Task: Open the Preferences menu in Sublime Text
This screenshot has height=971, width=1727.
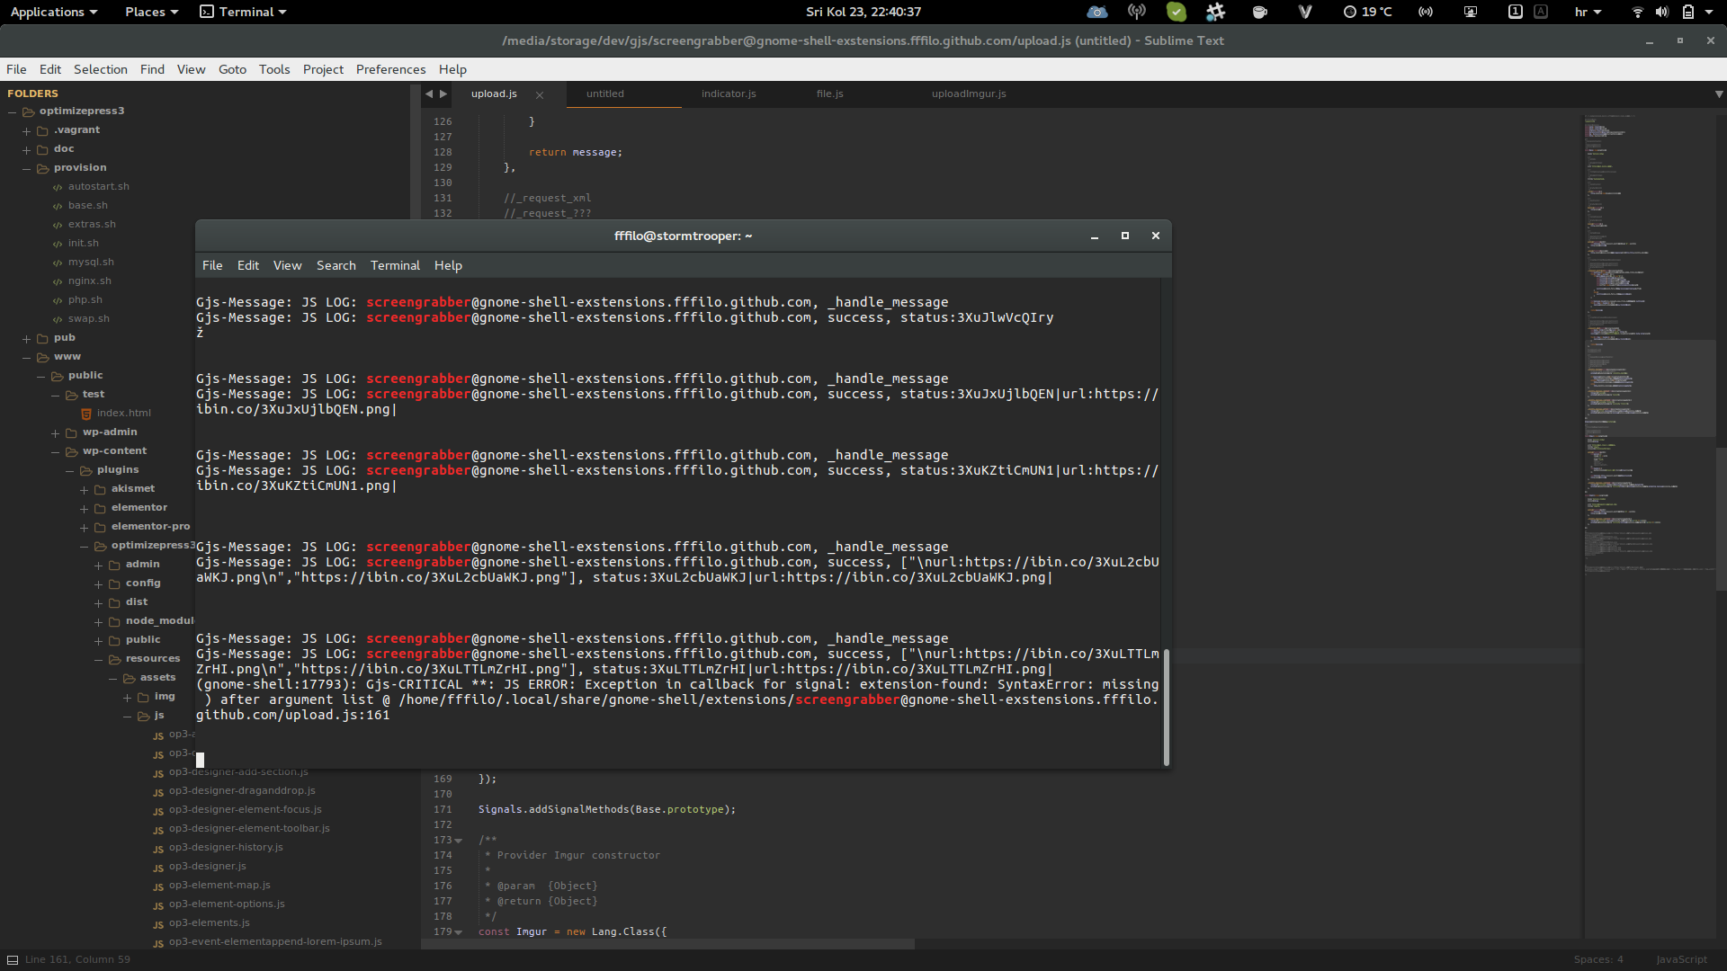Action: (390, 69)
